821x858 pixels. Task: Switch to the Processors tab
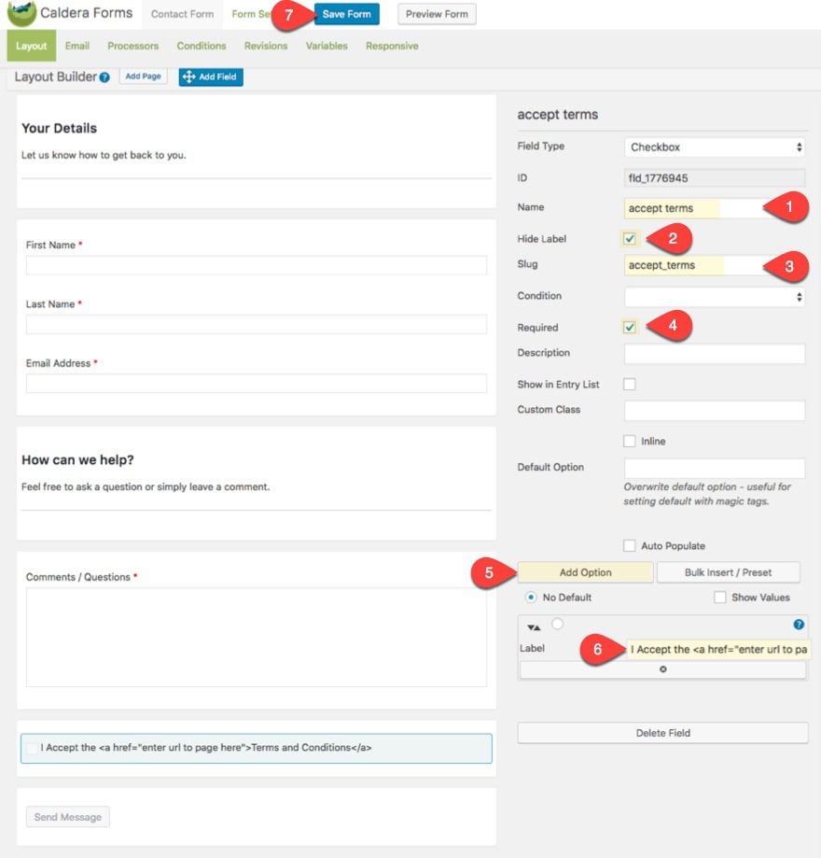132,46
